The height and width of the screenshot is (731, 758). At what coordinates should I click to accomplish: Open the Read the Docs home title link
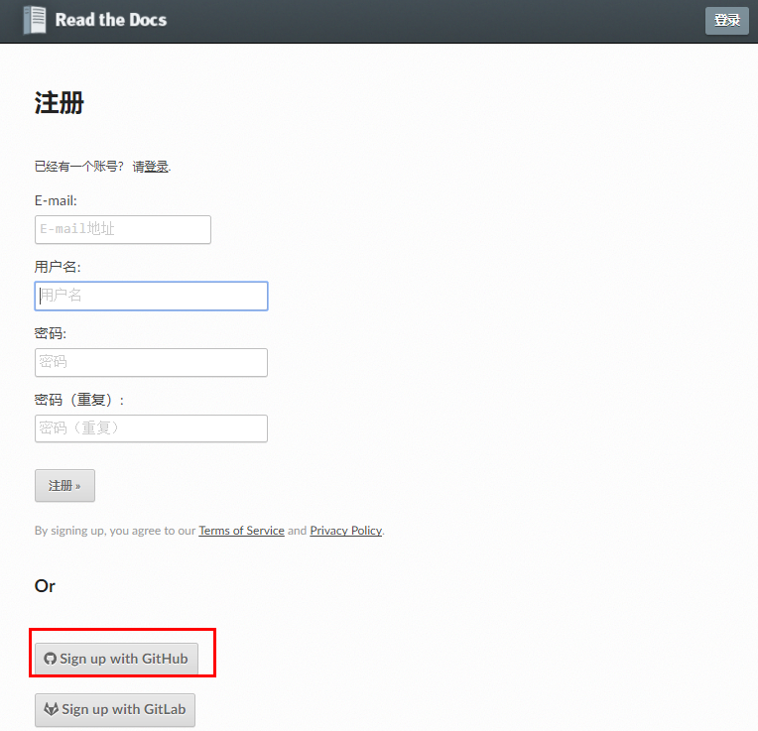(x=111, y=20)
